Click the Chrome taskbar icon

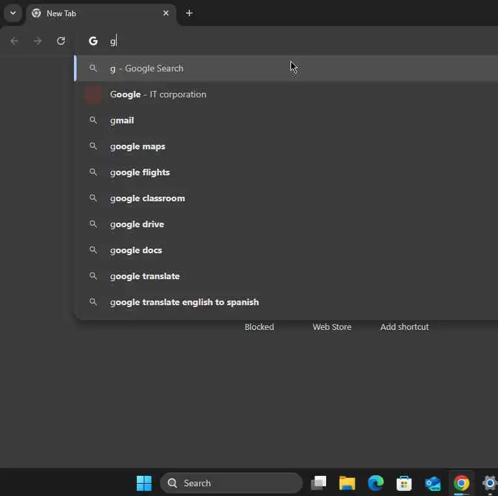462,483
